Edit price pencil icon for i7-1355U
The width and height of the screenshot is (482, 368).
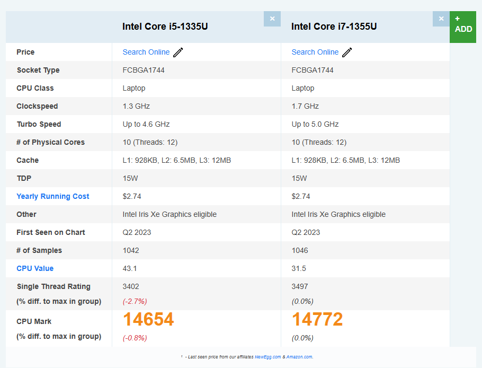coord(347,52)
